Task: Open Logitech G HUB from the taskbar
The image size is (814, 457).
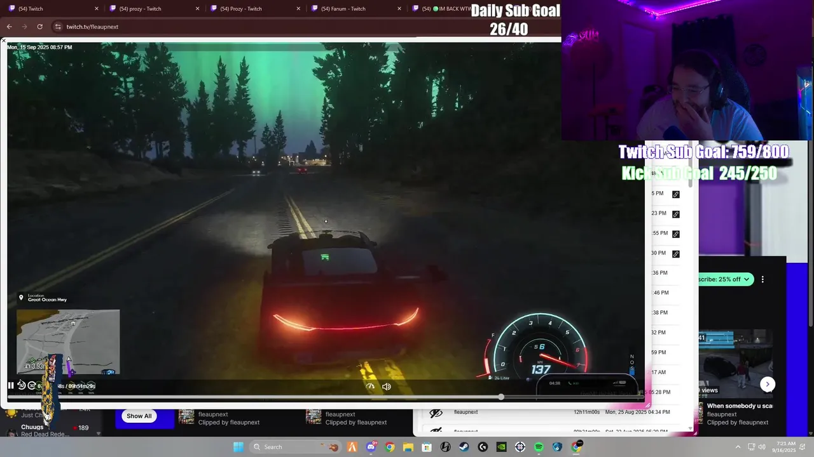Action: [483, 447]
